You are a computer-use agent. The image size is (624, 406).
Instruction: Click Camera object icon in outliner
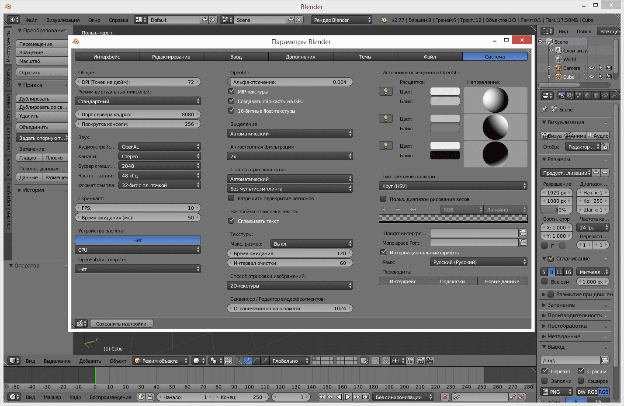(x=558, y=68)
